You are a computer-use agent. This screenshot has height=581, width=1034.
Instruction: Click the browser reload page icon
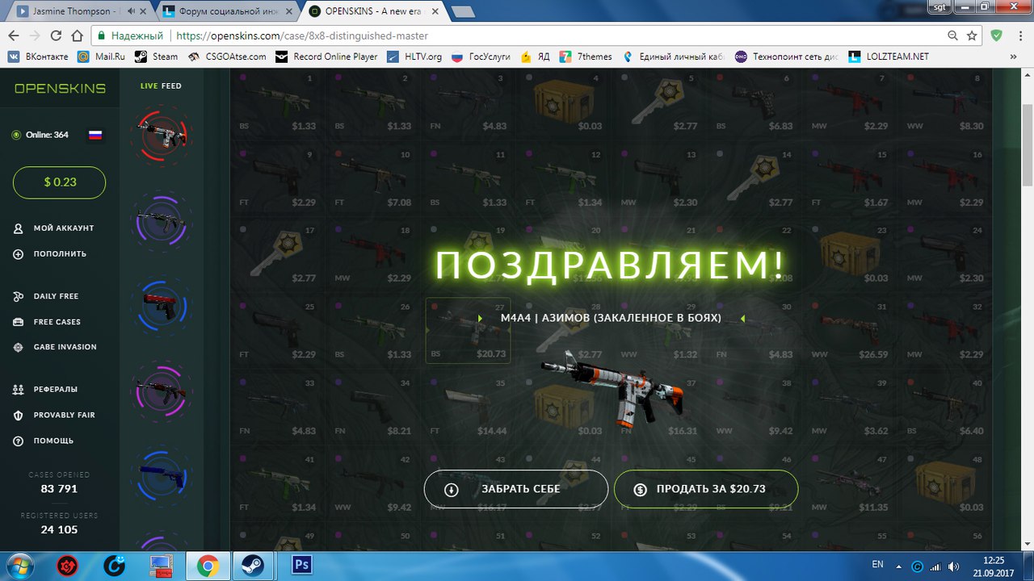coord(56,36)
